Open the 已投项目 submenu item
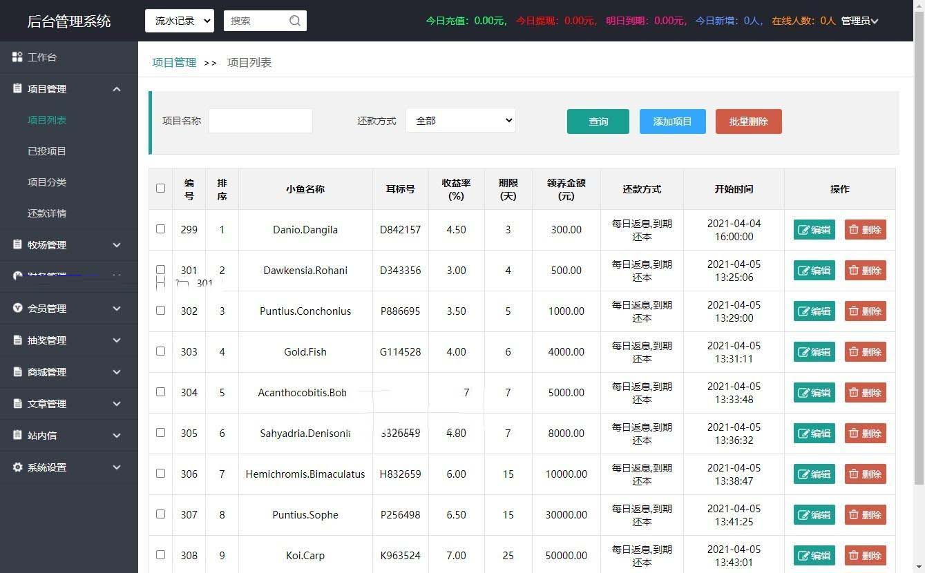Screen dimensions: 925x573 coord(47,151)
